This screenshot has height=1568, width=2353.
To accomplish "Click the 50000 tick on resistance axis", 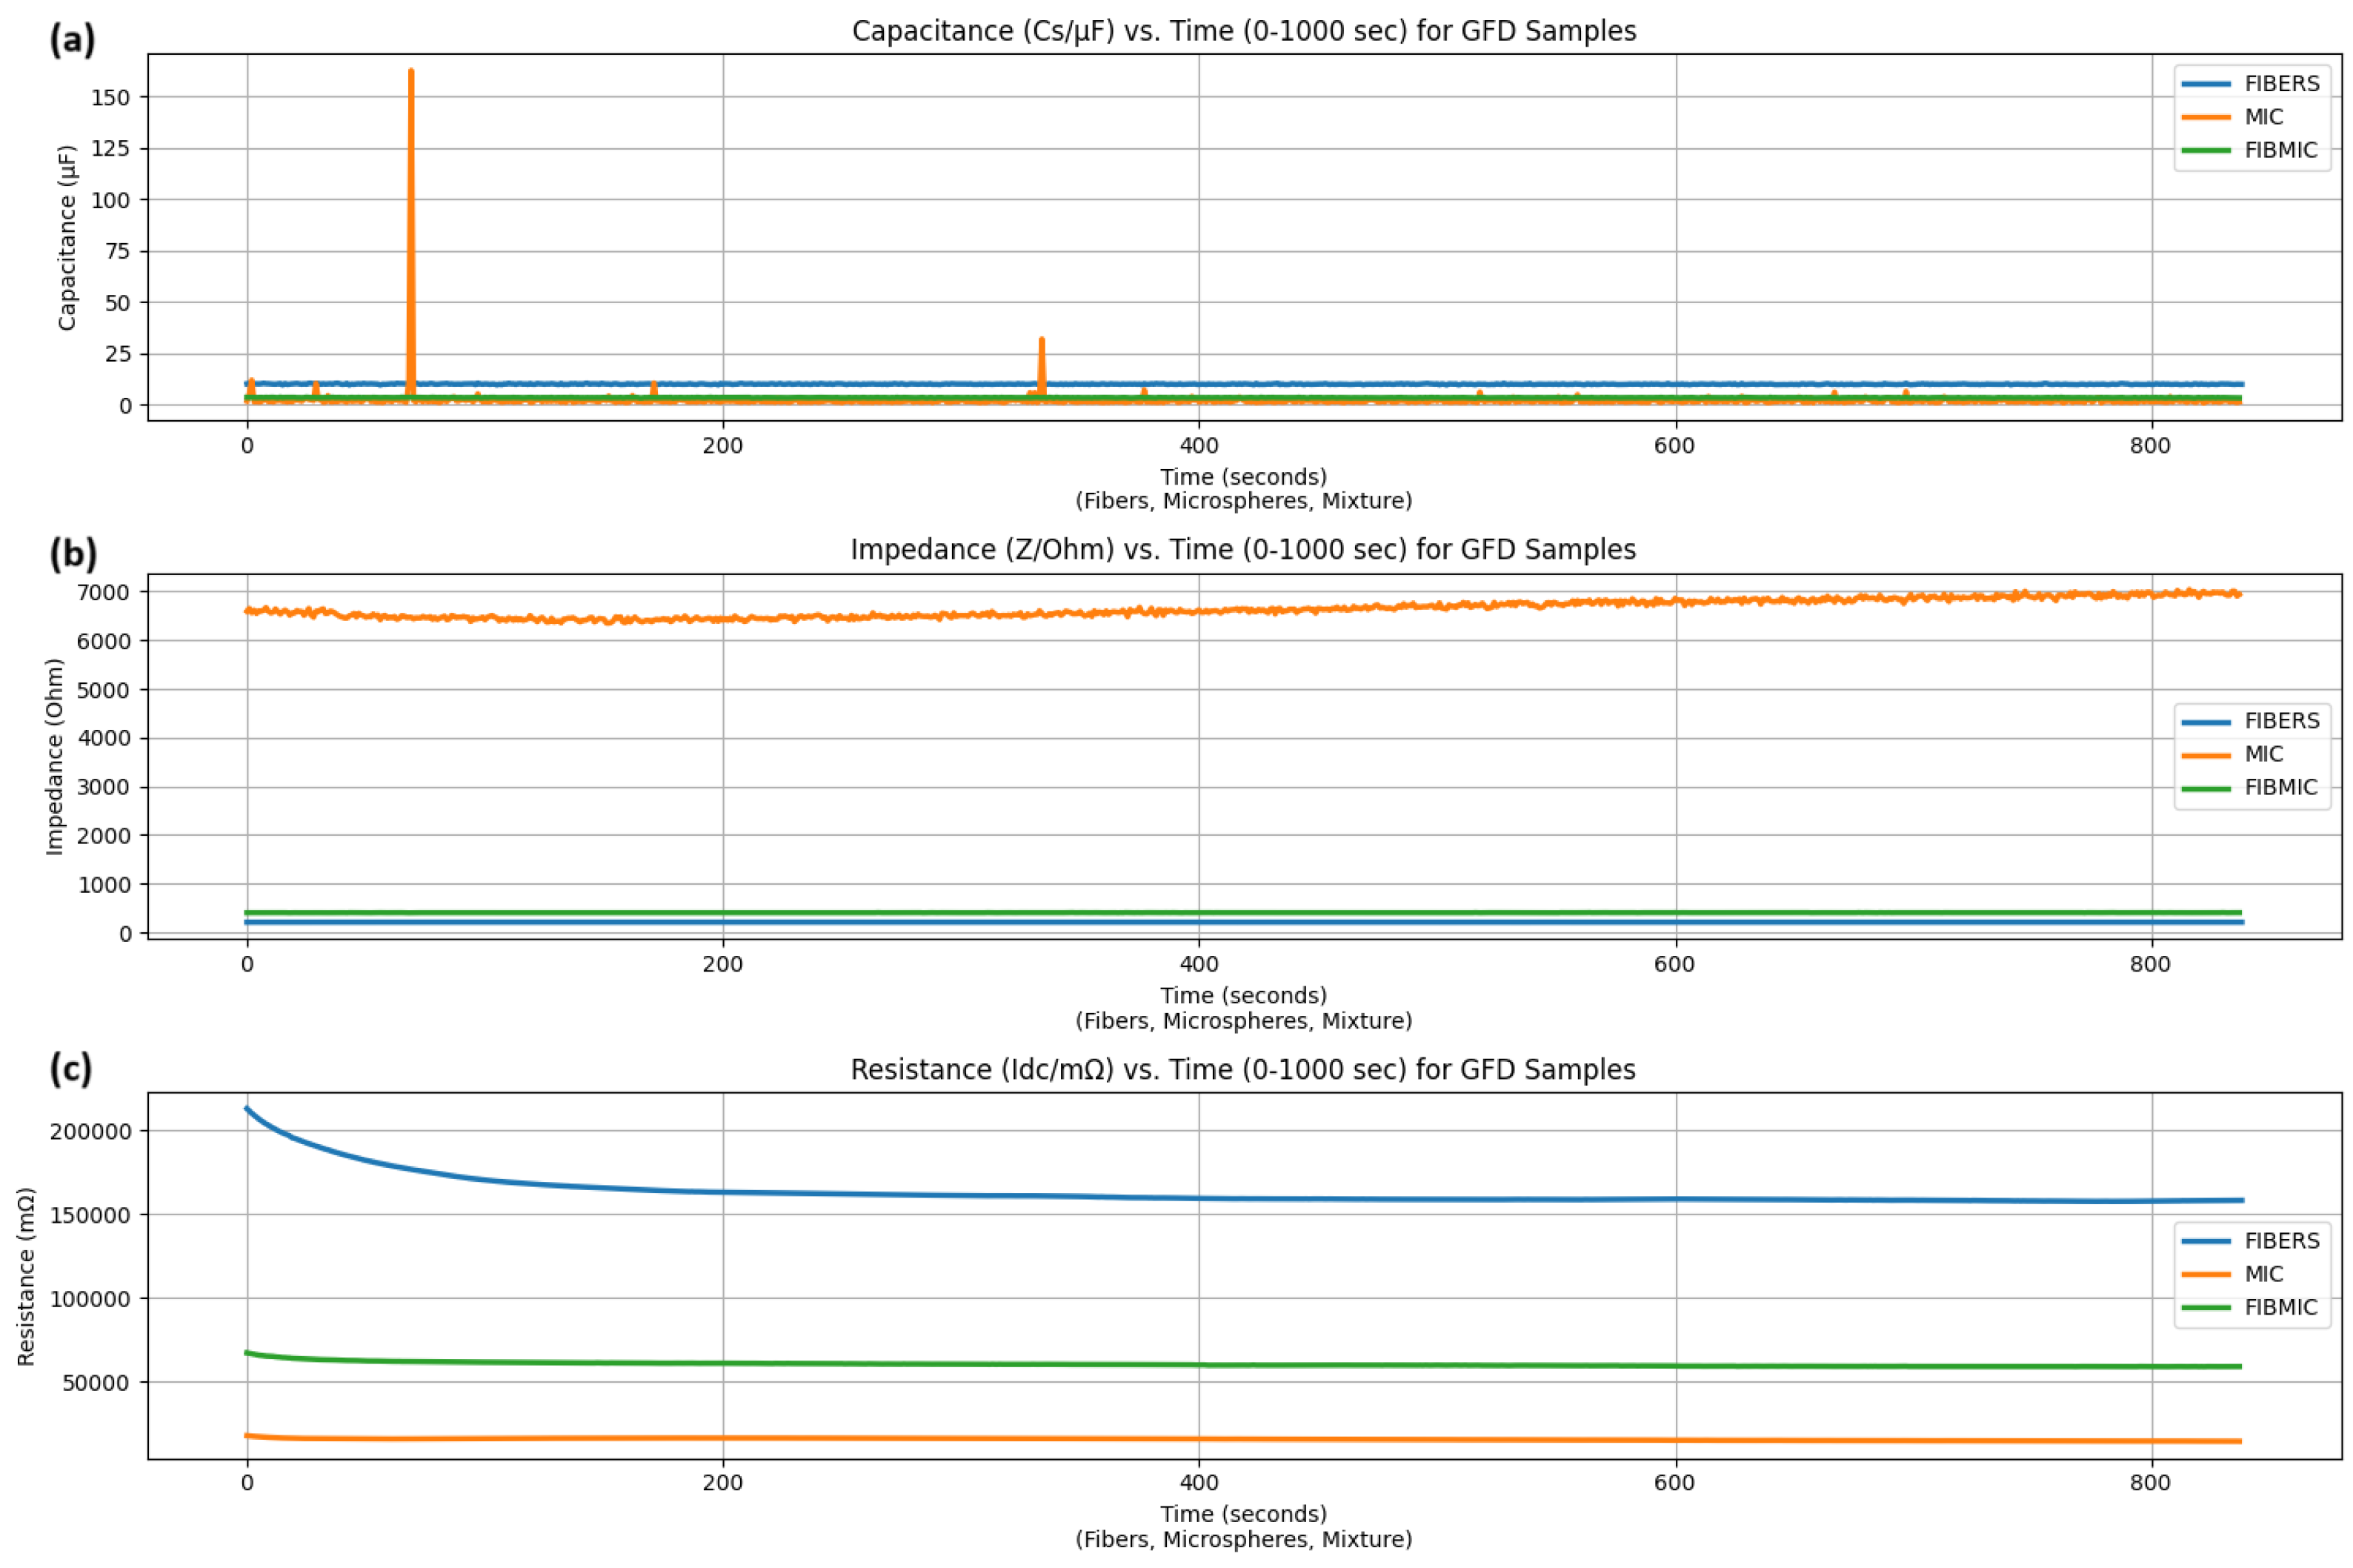I will 97,1382.
